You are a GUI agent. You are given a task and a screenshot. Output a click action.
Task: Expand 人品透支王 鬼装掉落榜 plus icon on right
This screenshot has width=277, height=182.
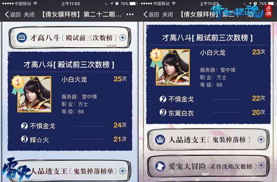point(261,140)
